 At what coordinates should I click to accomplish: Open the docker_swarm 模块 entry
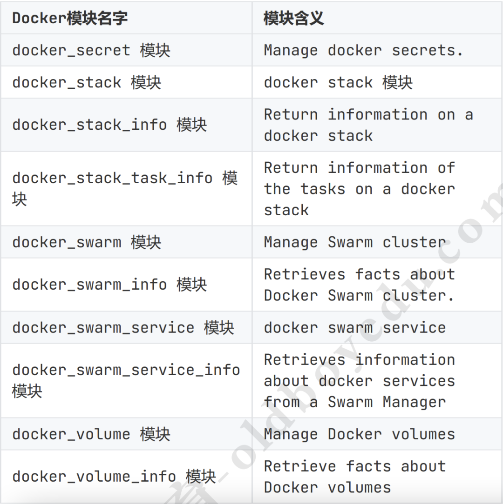87,242
